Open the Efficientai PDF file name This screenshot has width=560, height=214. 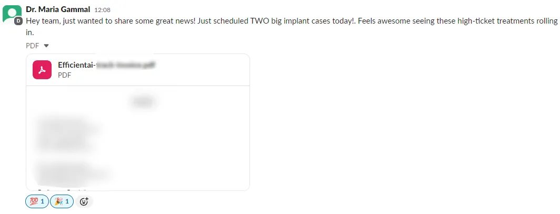(106, 65)
